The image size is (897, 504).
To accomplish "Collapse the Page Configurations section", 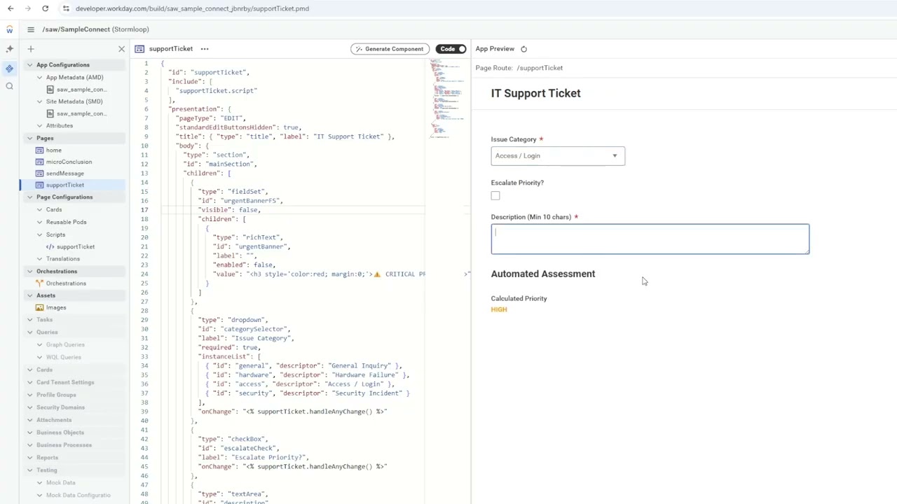I will pyautogui.click(x=30, y=197).
